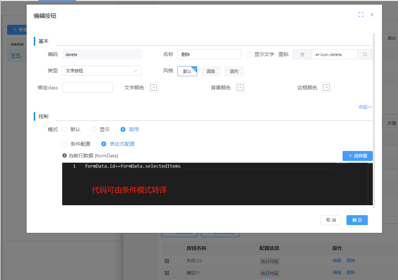The image size is (398, 280).
Task: Select the 默认 mode radio button
Action: [x=65, y=129]
